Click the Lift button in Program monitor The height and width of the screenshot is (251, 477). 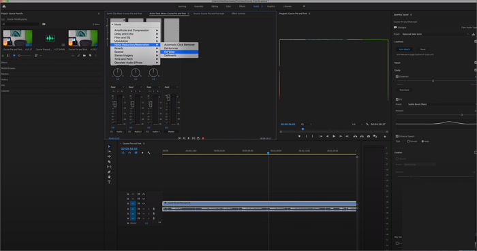[x=355, y=137]
